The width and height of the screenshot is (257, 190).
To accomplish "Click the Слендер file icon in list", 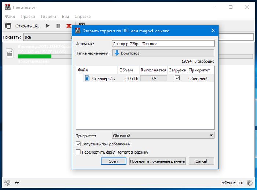I will coord(87,78).
